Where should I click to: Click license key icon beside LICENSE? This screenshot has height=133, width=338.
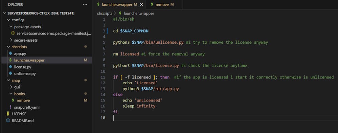coord(8,114)
